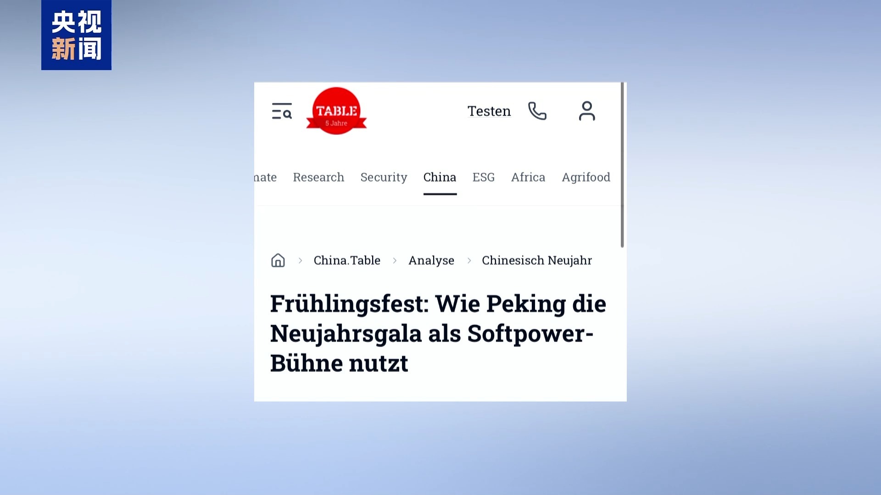This screenshot has height=495, width=881.
Task: Click the Testen link
Action: [x=489, y=111]
